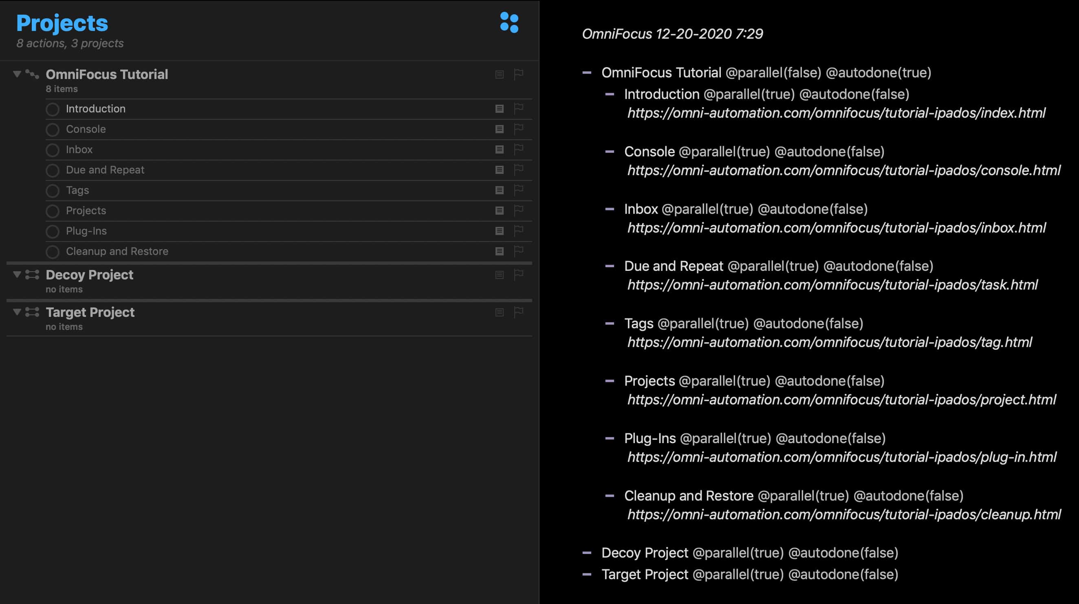Flag the OmniFocus Tutorial project
The image size is (1079, 604).
[519, 74]
